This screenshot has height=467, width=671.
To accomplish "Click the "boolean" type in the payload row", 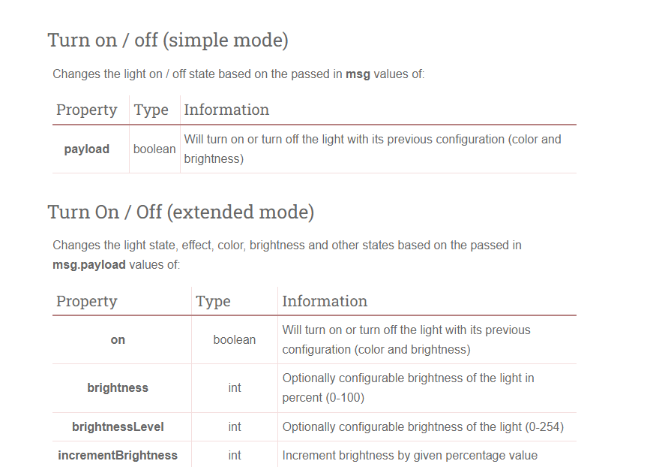I will coord(154,149).
